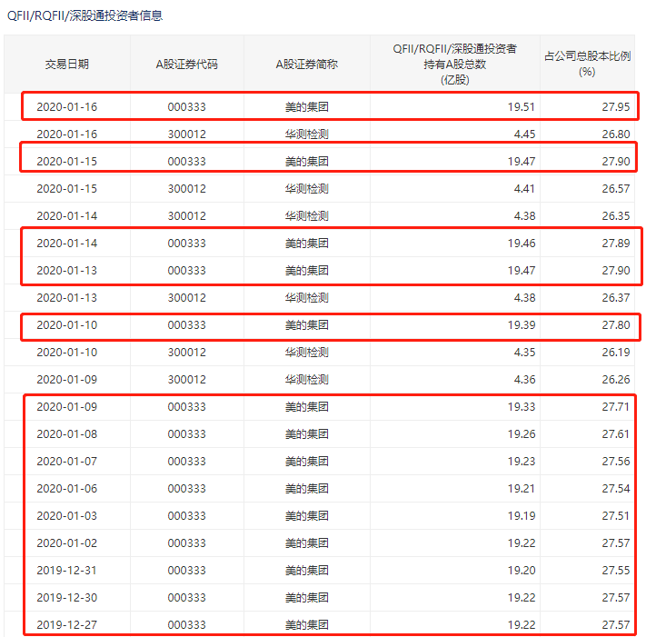Select date 2020-01-16 in the 300012 row
This screenshot has width=646, height=637.
click(x=66, y=134)
